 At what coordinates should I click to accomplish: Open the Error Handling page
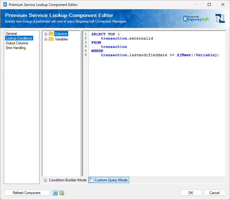[x=16, y=48]
